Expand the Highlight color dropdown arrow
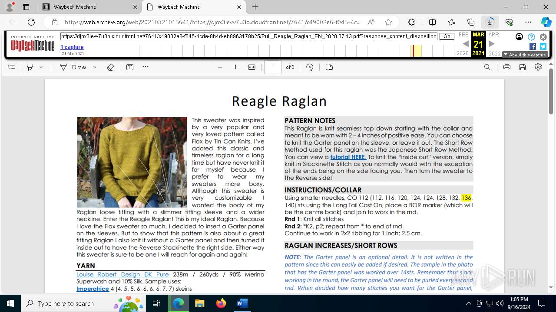 tap(41, 67)
